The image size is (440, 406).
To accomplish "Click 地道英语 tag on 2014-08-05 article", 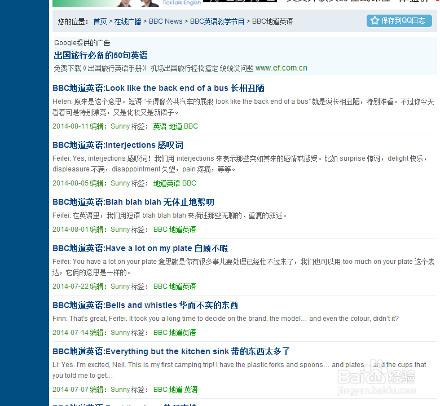I will click(x=166, y=183).
